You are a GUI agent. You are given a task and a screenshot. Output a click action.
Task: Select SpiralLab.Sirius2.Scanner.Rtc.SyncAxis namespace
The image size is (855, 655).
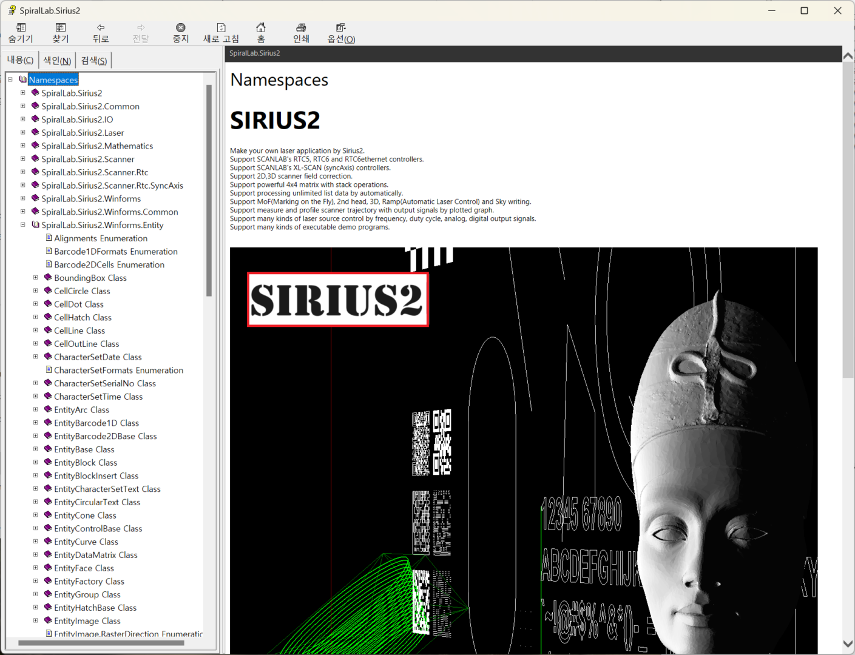click(112, 186)
